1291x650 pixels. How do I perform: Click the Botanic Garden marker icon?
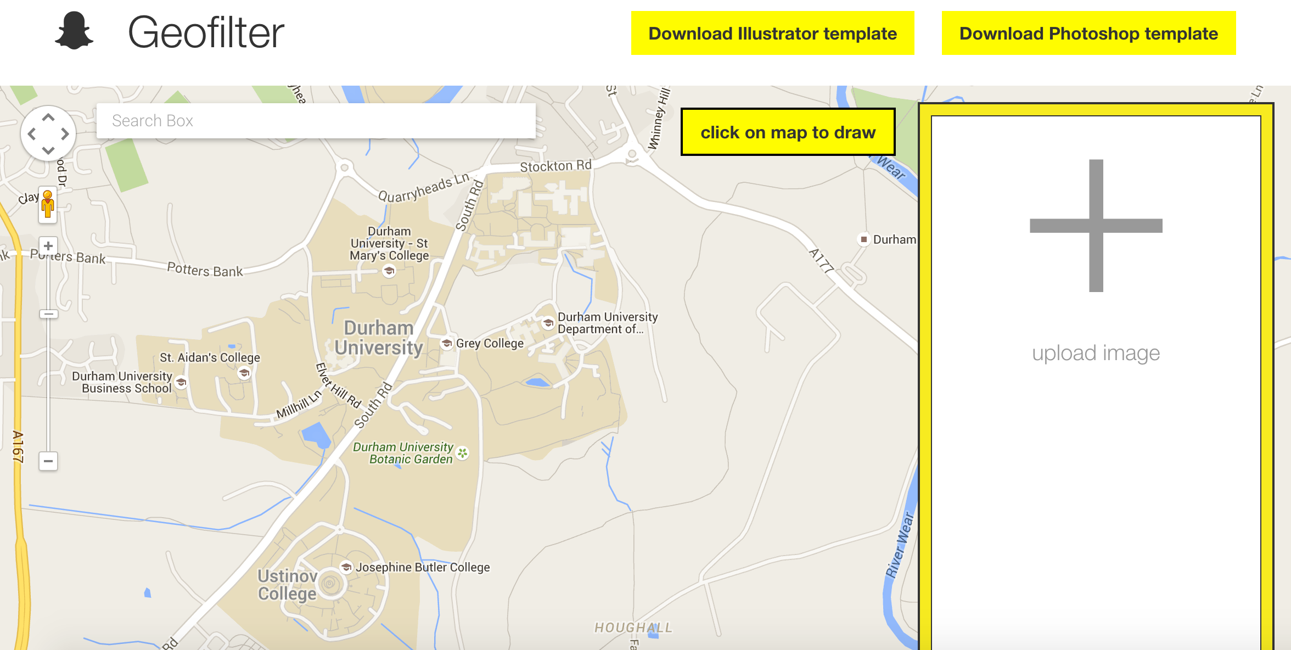pyautogui.click(x=463, y=453)
